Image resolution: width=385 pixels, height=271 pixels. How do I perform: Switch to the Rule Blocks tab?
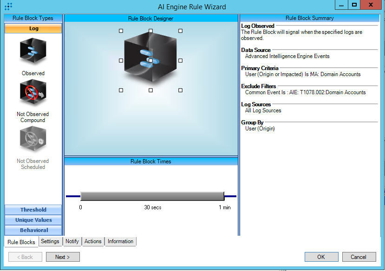pyautogui.click(x=21, y=242)
